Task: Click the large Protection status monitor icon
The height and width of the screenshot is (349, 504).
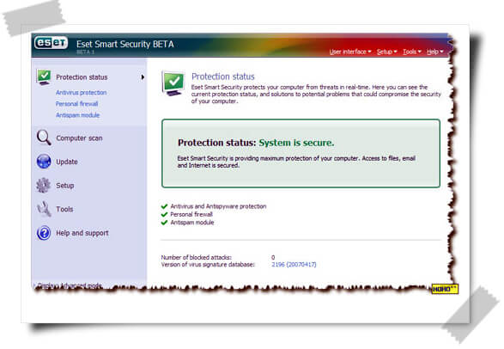Action: point(173,83)
